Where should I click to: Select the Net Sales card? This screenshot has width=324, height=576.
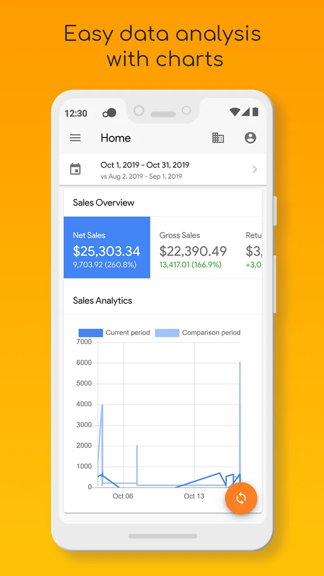pyautogui.click(x=107, y=247)
